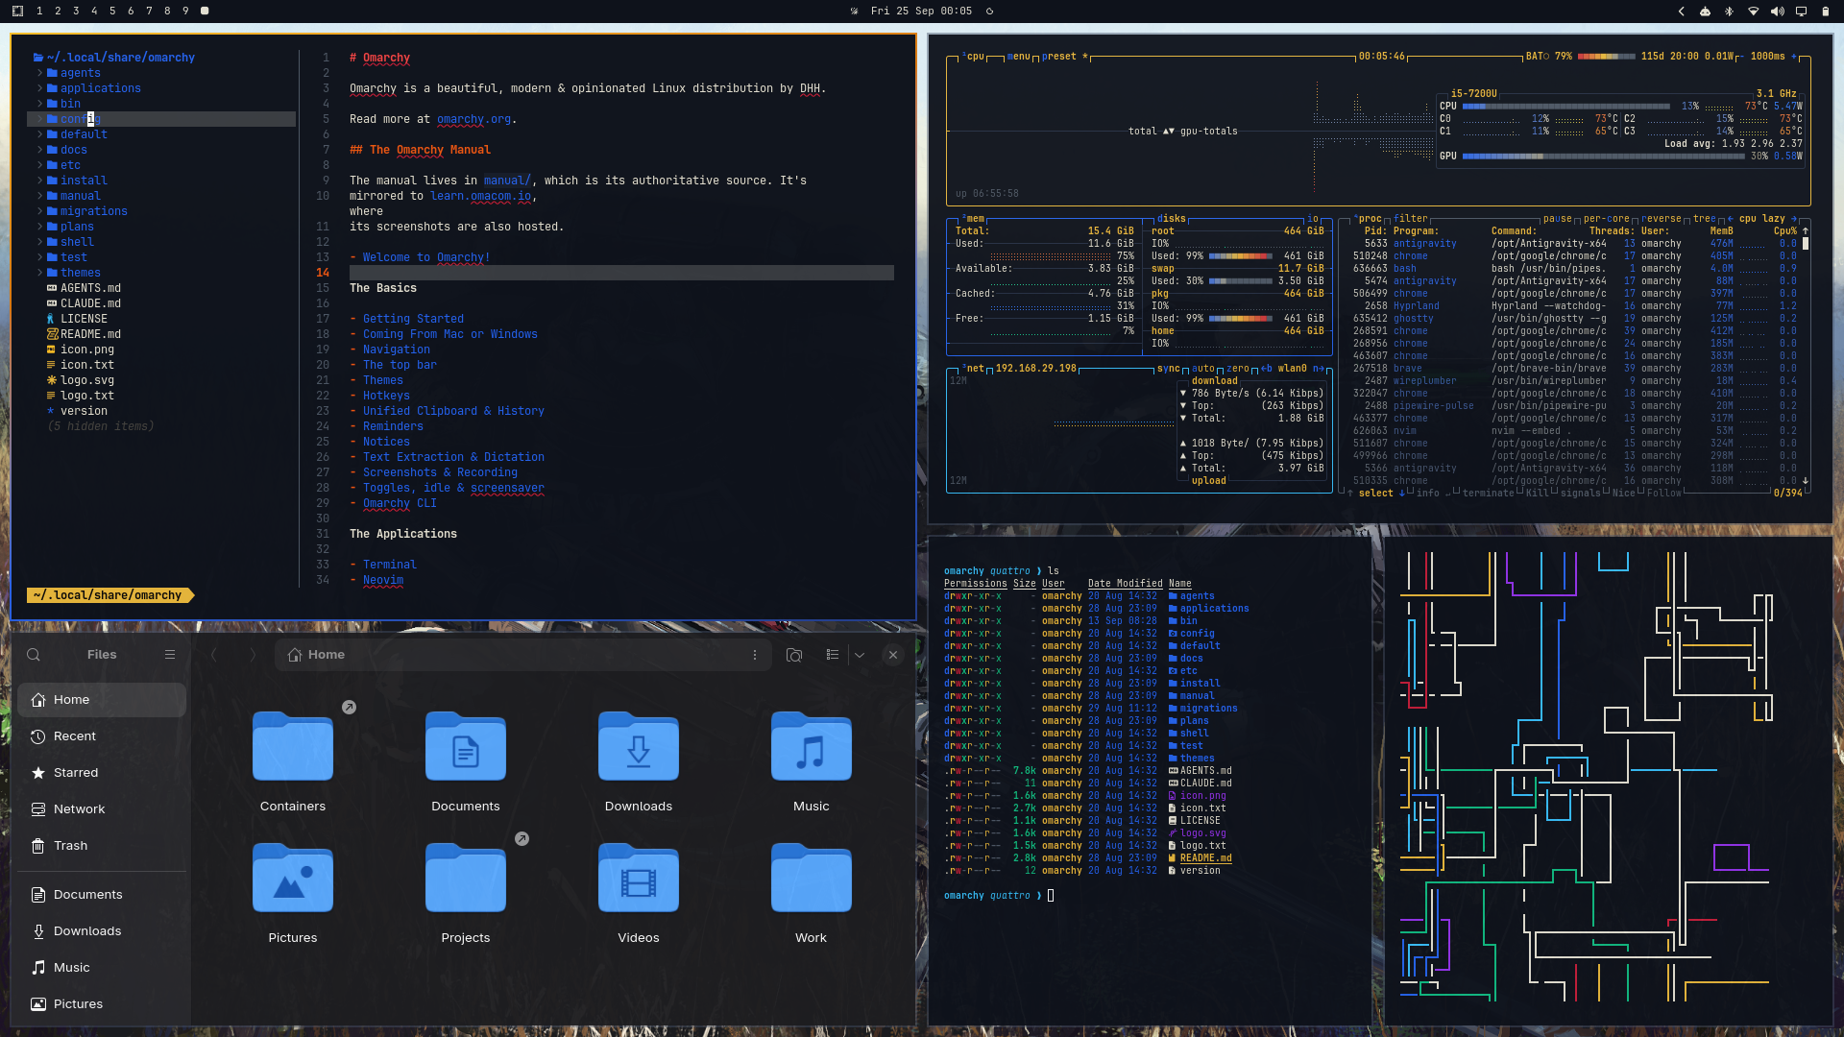The height and width of the screenshot is (1037, 1844).
Task: Click terminate in btop process footer
Action: (x=1488, y=494)
